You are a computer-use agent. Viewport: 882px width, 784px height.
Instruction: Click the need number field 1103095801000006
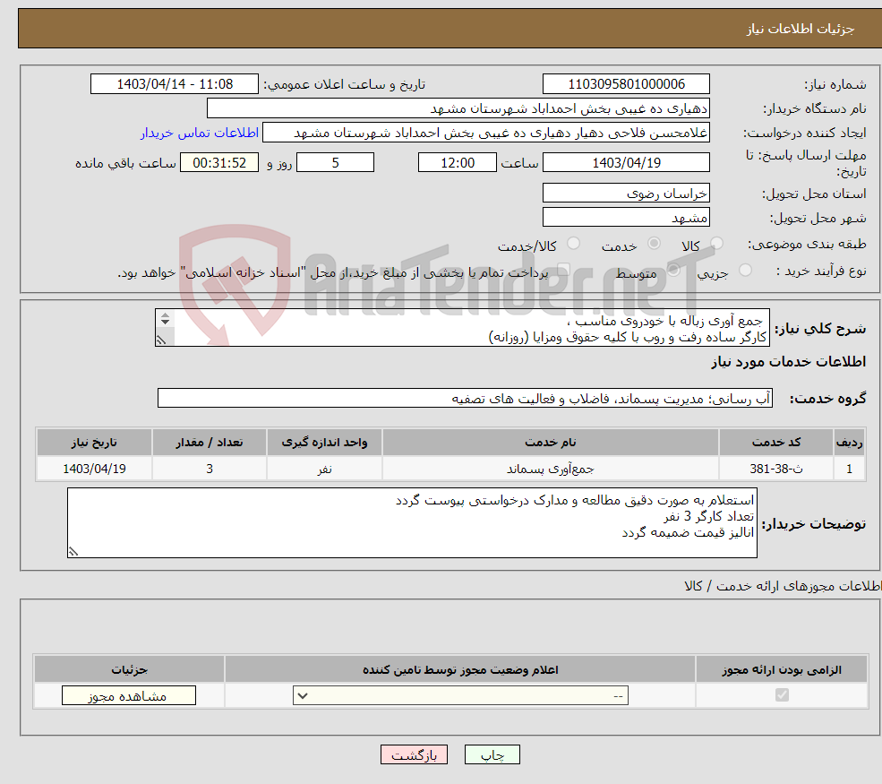(626, 84)
